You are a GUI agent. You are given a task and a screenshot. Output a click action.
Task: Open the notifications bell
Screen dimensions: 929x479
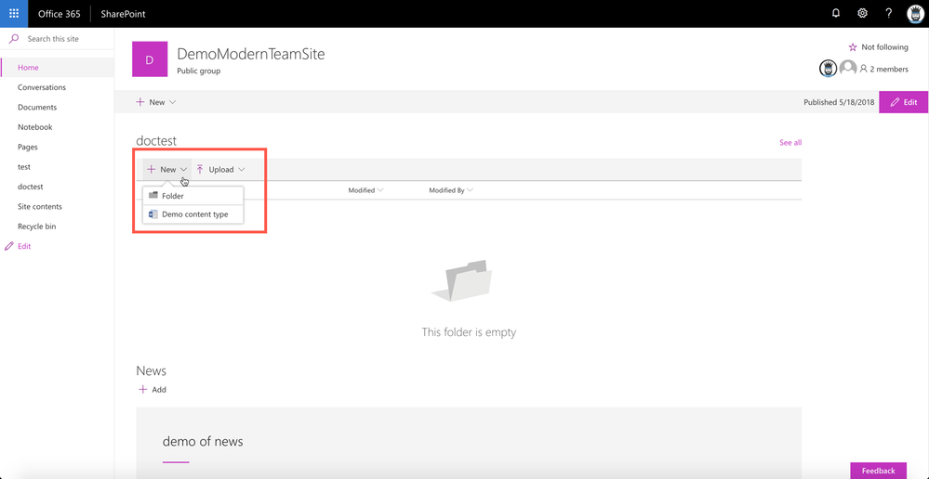[x=836, y=14]
